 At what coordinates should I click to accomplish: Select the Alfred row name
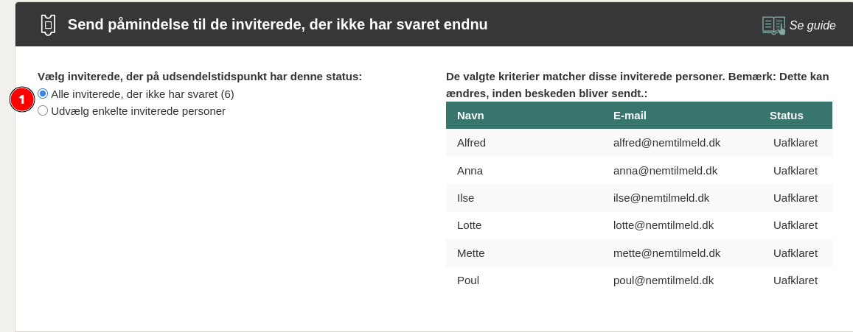pyautogui.click(x=471, y=143)
